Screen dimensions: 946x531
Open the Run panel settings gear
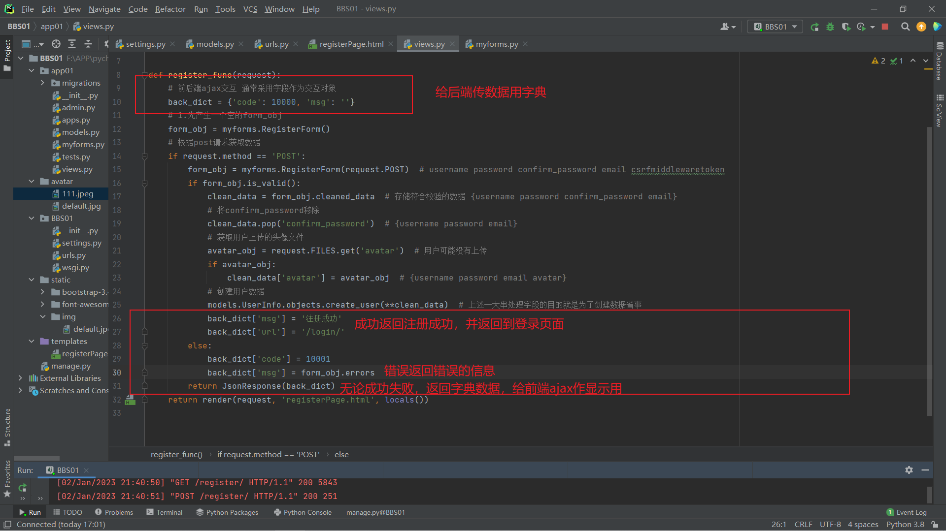pos(909,470)
